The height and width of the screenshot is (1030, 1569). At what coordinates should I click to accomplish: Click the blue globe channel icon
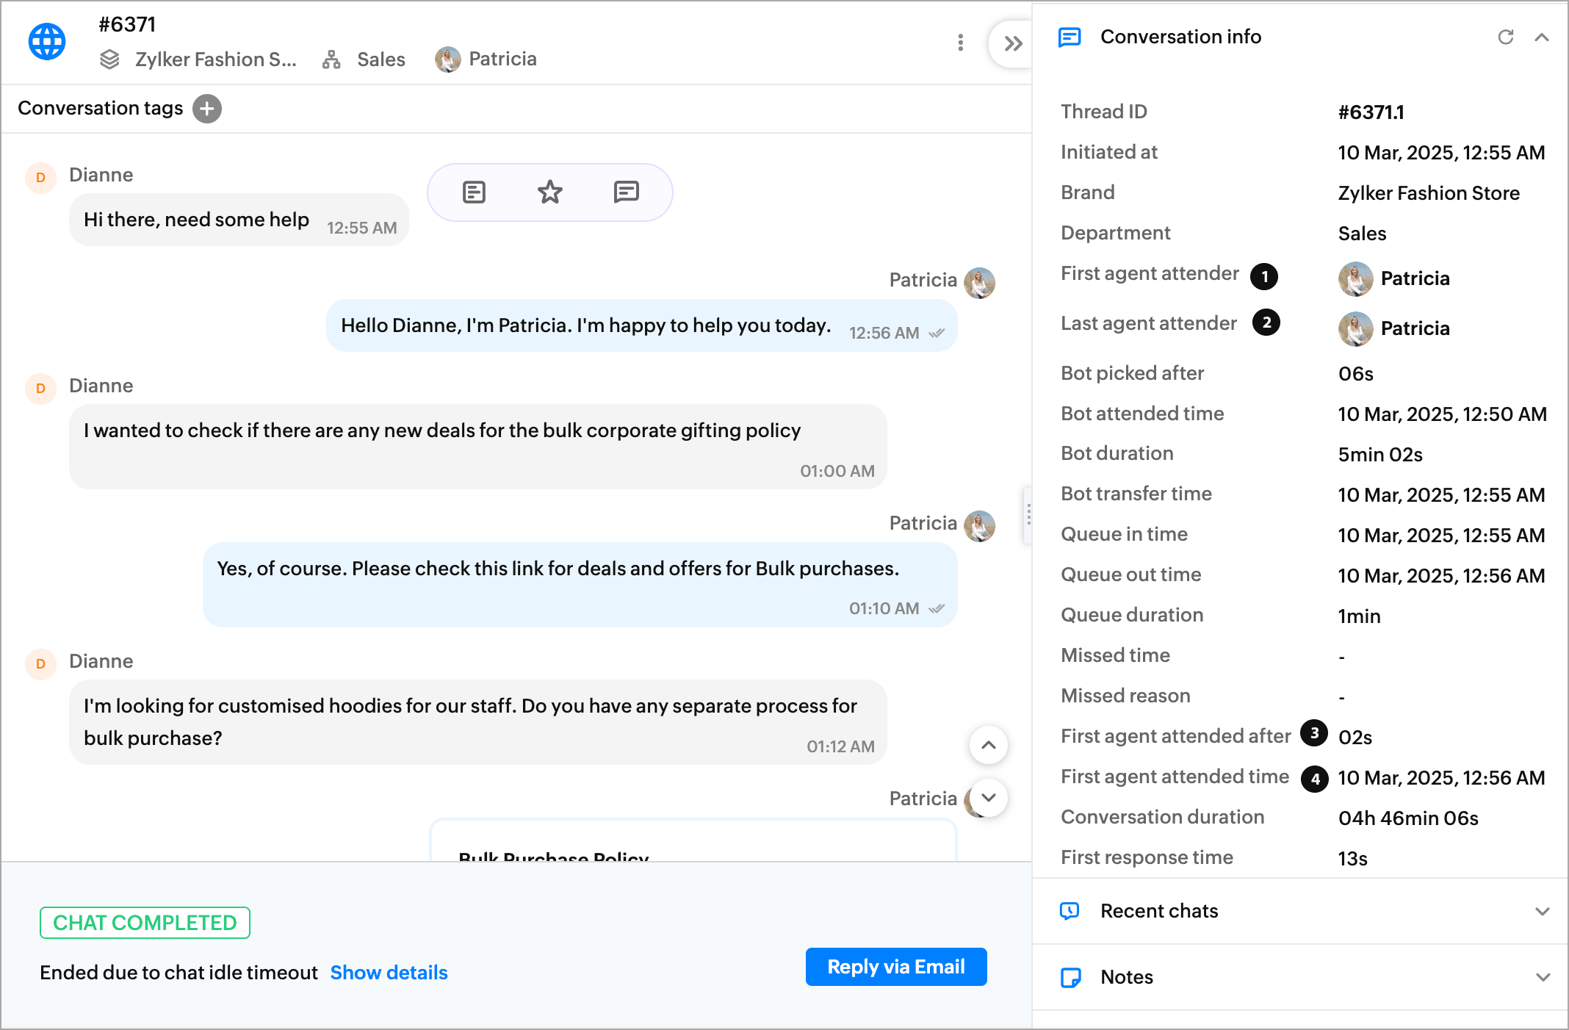pyautogui.click(x=47, y=42)
